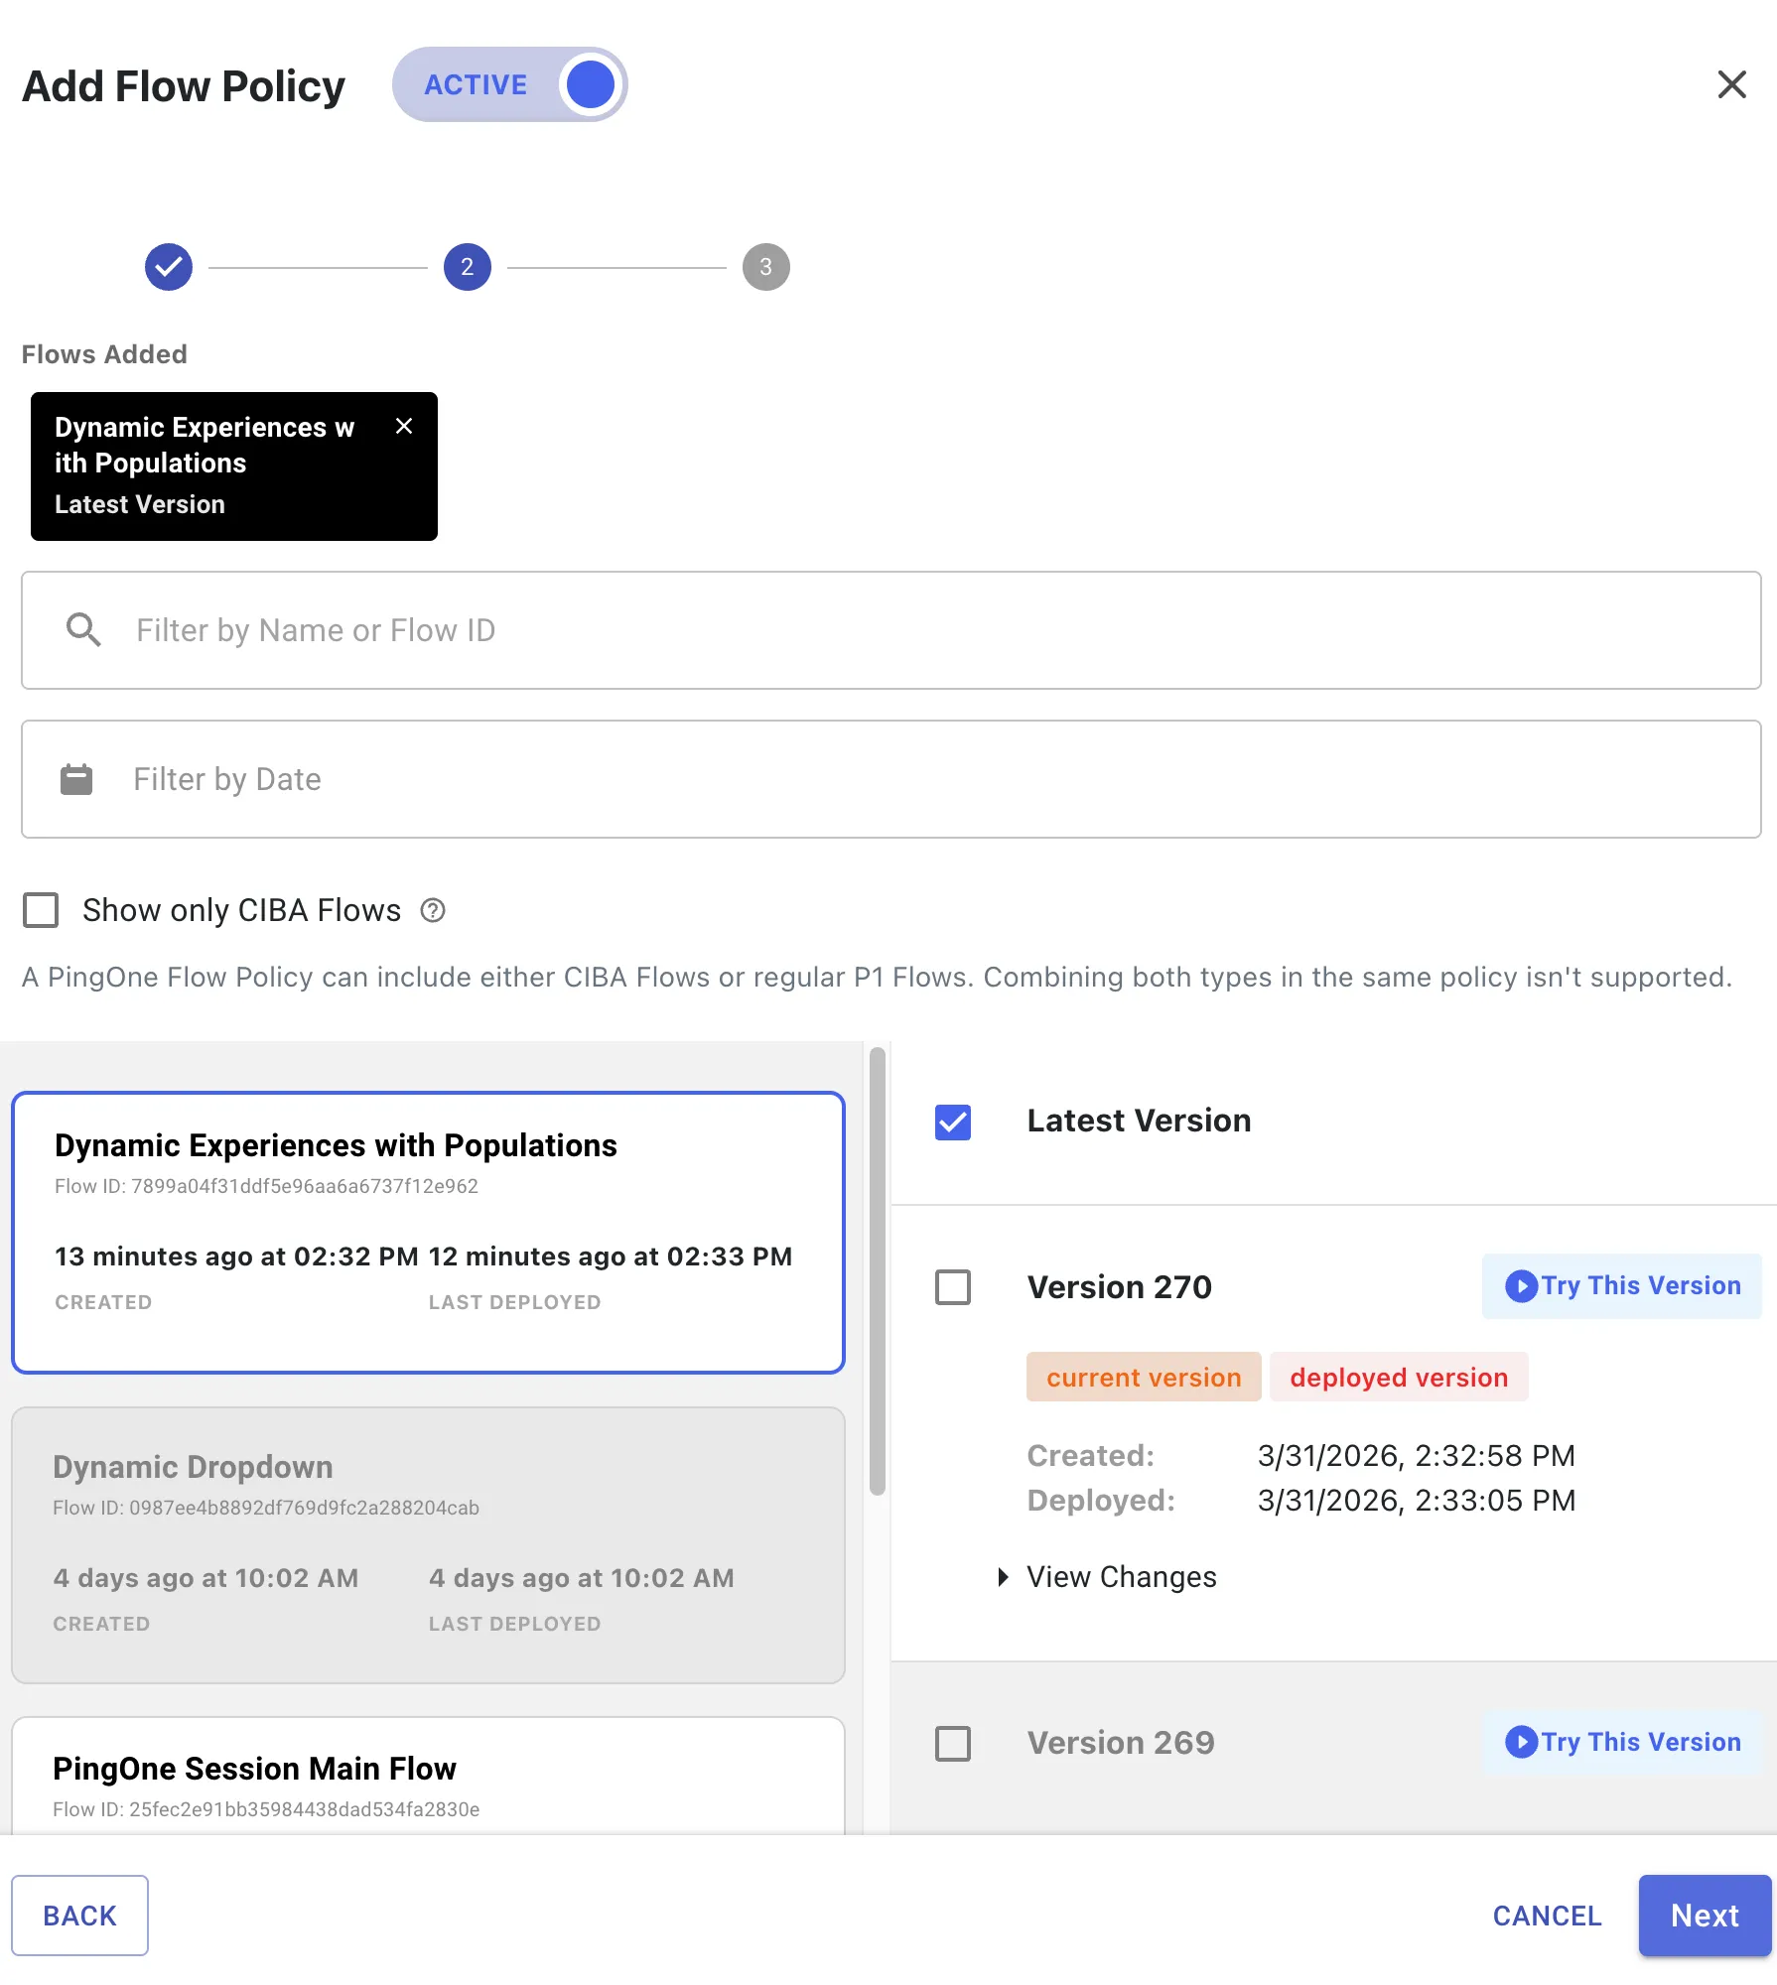Click Flow ID 7899a04f31ddf5e96aa6a6737f12e962 text

(266, 1187)
